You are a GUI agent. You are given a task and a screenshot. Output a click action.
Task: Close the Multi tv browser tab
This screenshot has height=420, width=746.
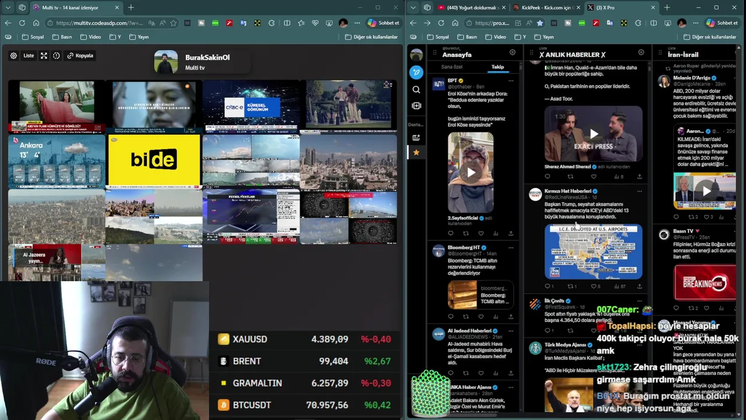tap(117, 8)
